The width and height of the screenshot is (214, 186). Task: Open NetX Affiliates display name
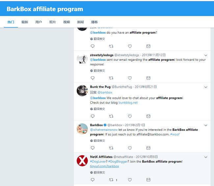click(x=101, y=157)
